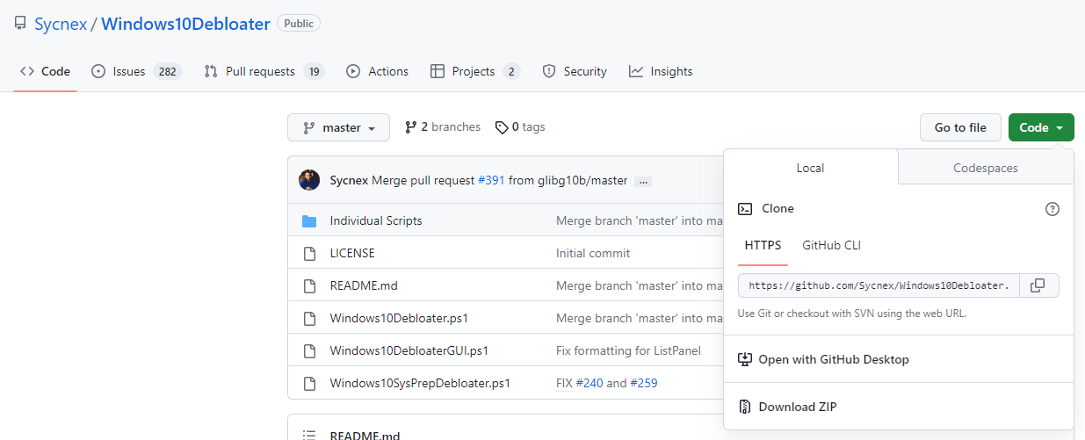Open the README.md file in the file list
This screenshot has height=440, width=1085.
pos(364,285)
